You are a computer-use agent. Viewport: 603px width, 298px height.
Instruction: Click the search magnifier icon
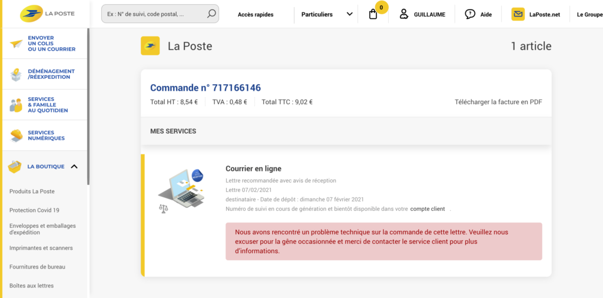211,14
